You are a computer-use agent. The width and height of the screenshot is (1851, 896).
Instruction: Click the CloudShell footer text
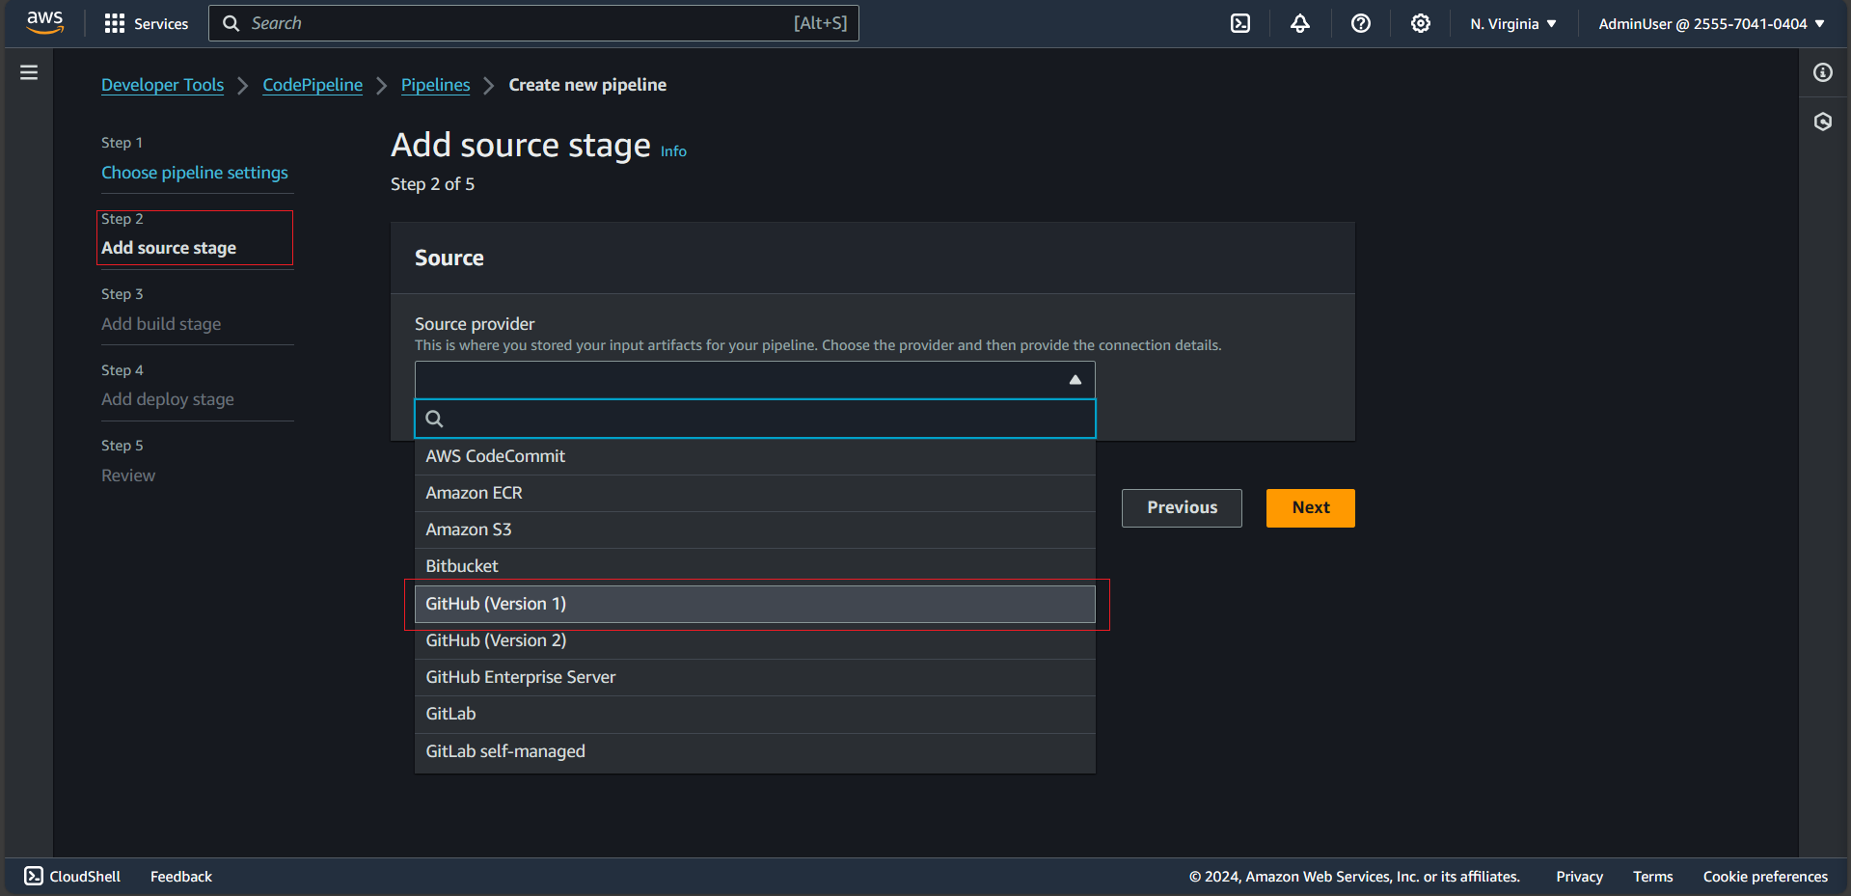tap(85, 876)
